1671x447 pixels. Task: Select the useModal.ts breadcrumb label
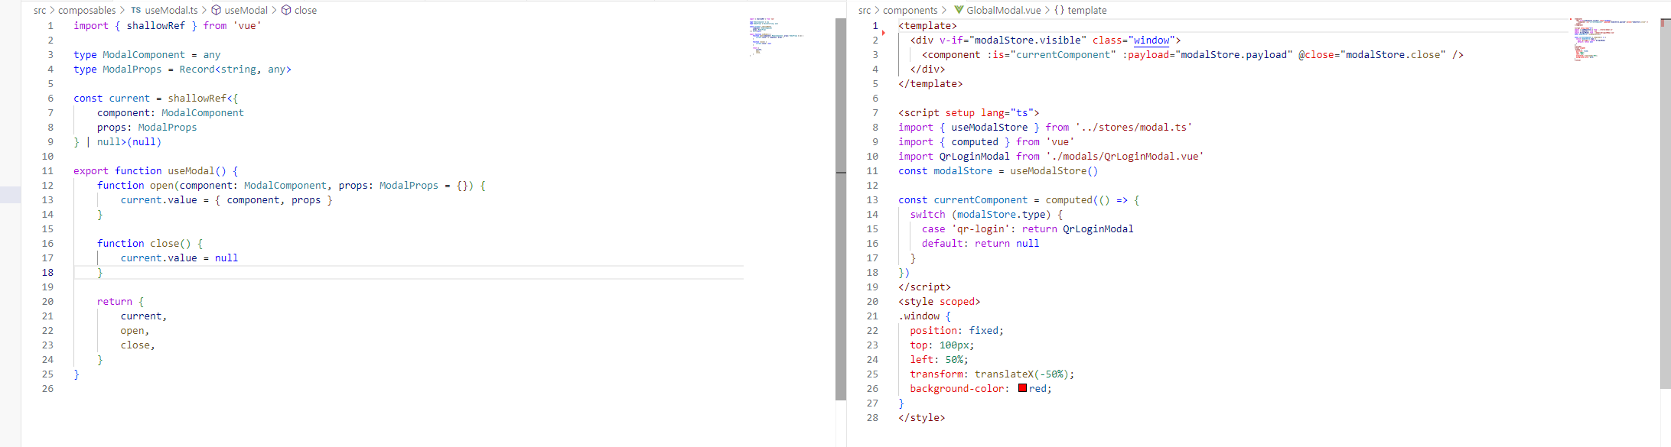pyautogui.click(x=171, y=10)
